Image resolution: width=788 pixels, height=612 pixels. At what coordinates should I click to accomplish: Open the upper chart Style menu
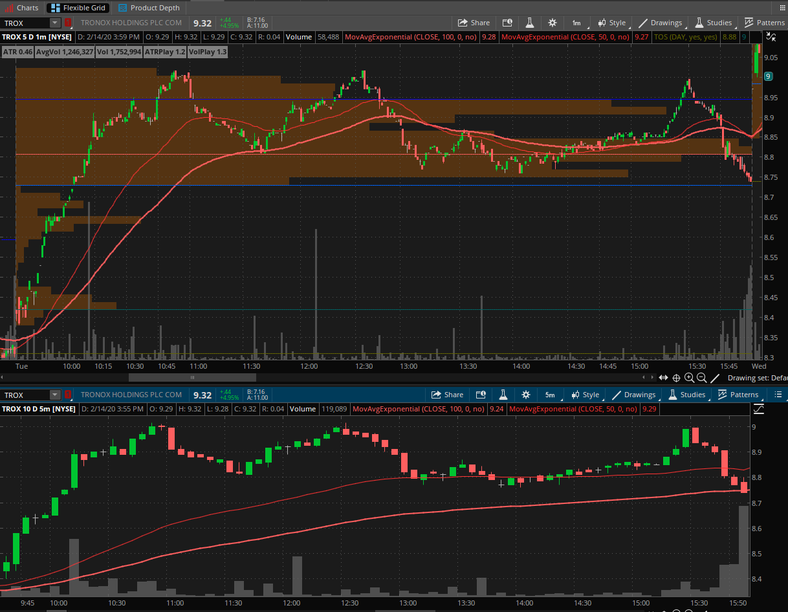tap(611, 23)
